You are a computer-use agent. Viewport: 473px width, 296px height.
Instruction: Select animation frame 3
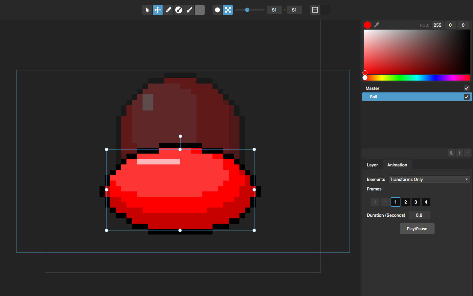[416, 202]
